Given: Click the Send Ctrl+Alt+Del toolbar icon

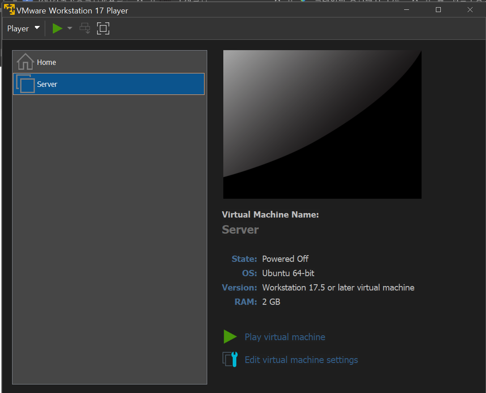Looking at the screenshot, I should pyautogui.click(x=85, y=28).
